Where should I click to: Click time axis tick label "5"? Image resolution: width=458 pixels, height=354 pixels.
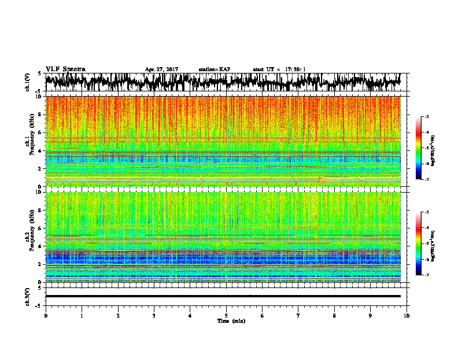click(226, 315)
